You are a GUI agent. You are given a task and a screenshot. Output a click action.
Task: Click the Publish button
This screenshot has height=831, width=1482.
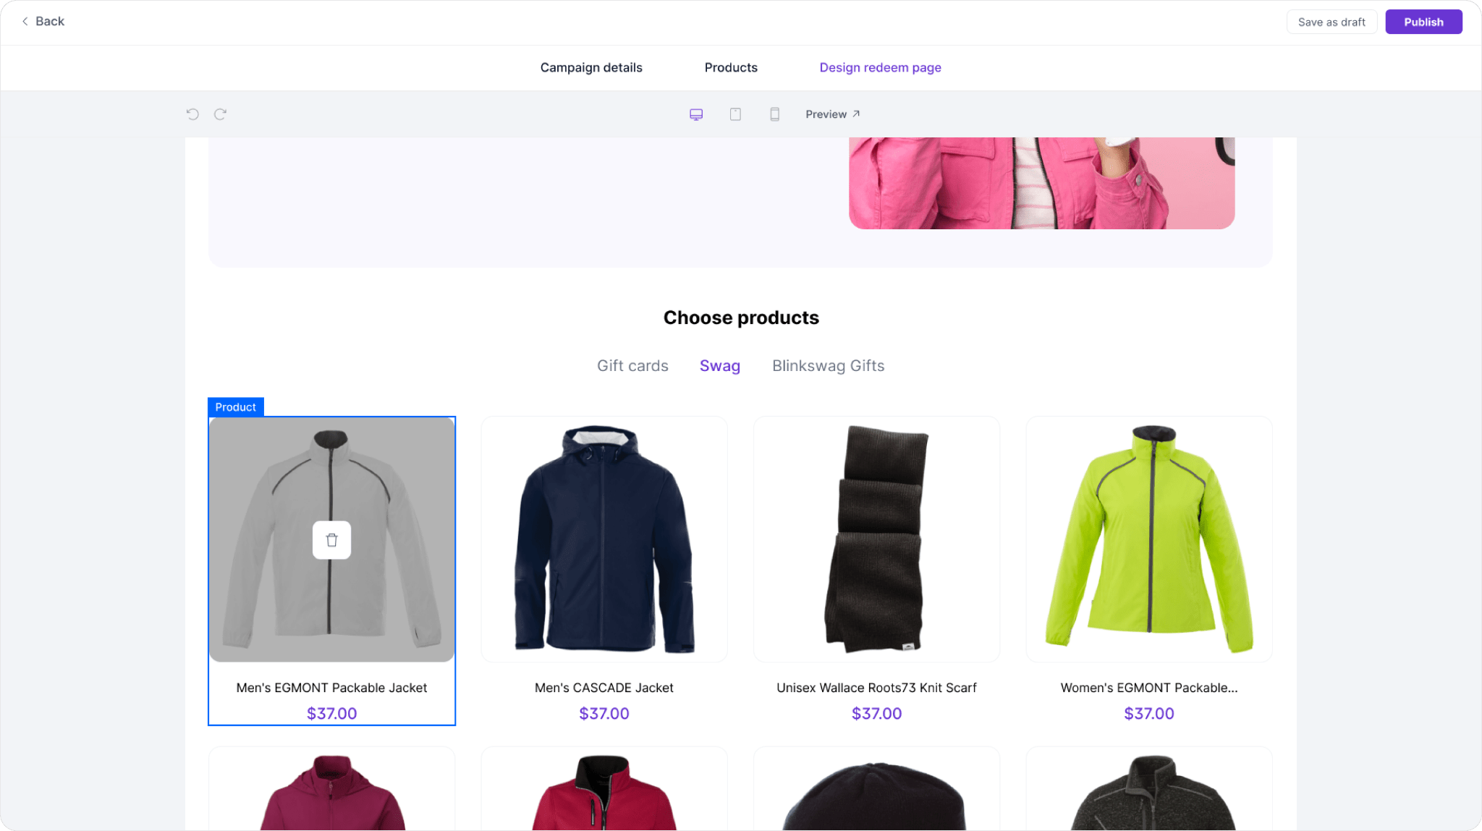click(1423, 22)
